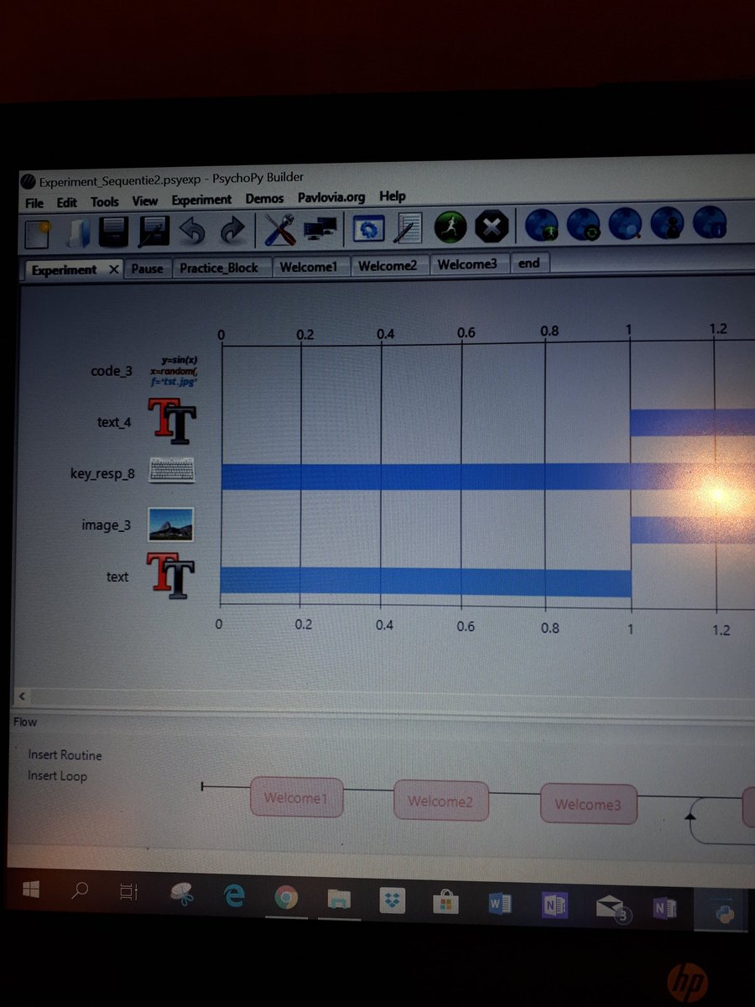Click the key_resp_8 timeline bar
755x1007 pixels.
(x=487, y=475)
